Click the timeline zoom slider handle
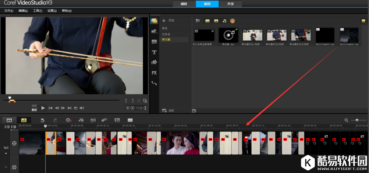Viewport: 369px width, 173px height. click(x=357, y=120)
